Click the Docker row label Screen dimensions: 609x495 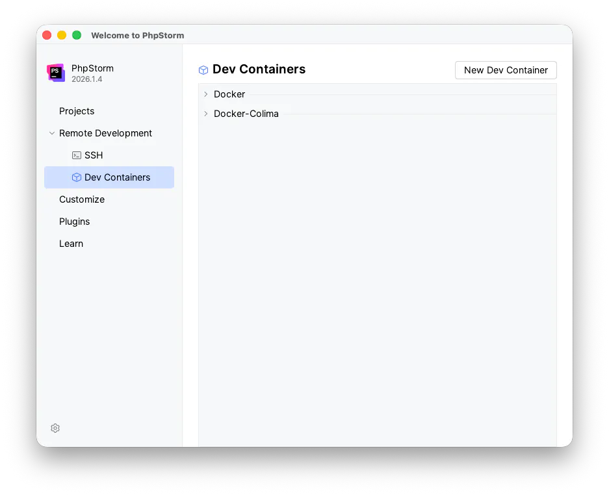coord(229,94)
